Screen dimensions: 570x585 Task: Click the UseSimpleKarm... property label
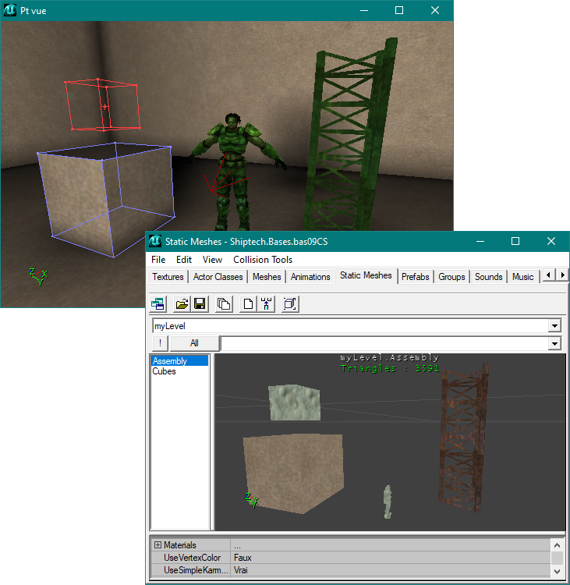(196, 570)
